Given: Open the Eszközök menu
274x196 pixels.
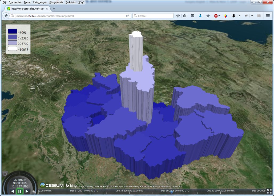Looking at the screenshot, I should (71, 2).
